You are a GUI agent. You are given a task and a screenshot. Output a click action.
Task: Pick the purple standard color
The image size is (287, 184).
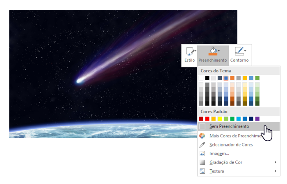pos(257,119)
